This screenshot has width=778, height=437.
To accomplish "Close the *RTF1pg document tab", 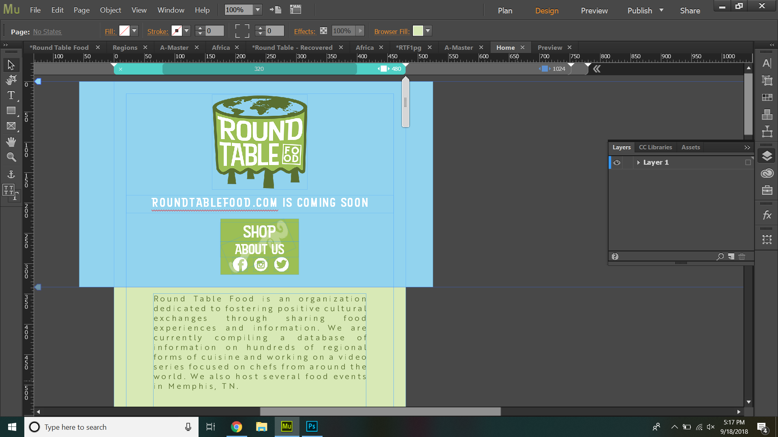I will [x=430, y=47].
